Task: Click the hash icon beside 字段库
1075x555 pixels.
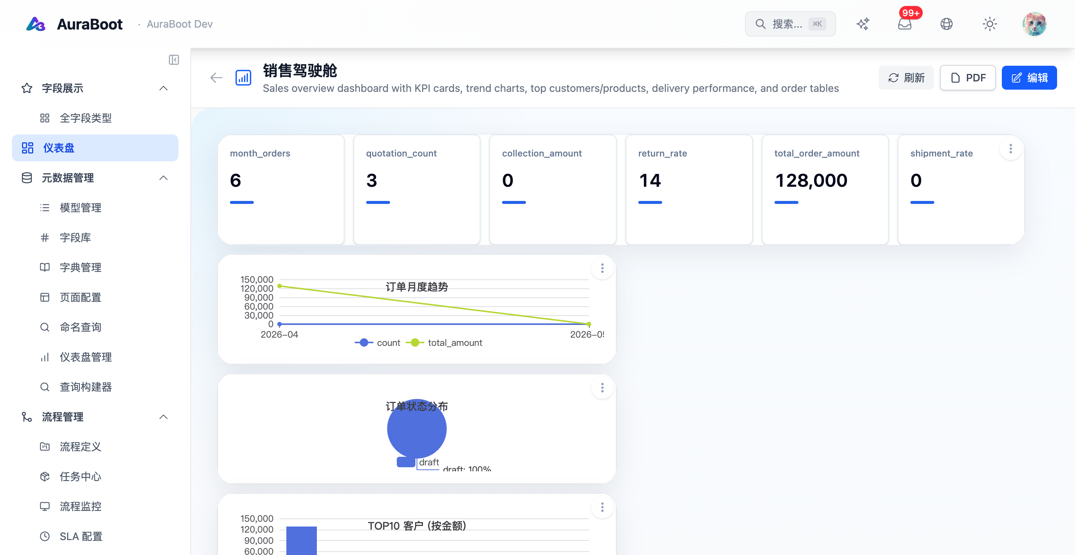Action: [x=45, y=238]
